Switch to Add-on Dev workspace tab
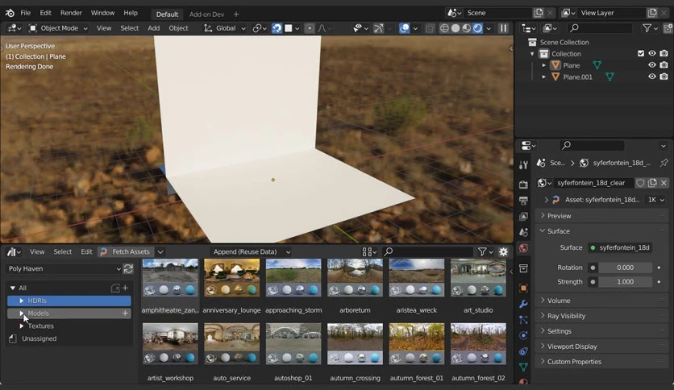The image size is (674, 390). tap(206, 15)
